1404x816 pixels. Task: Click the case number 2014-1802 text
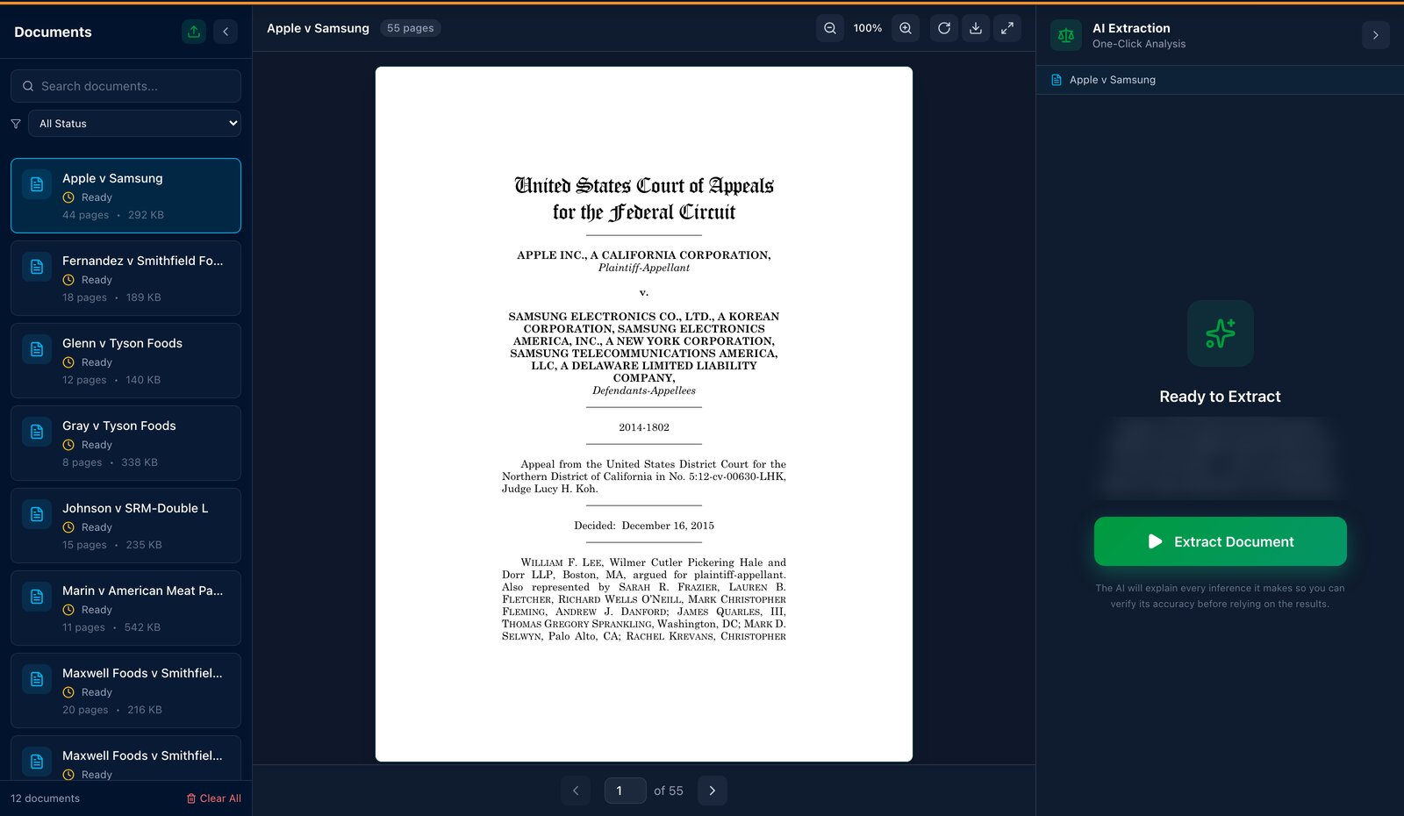click(644, 427)
